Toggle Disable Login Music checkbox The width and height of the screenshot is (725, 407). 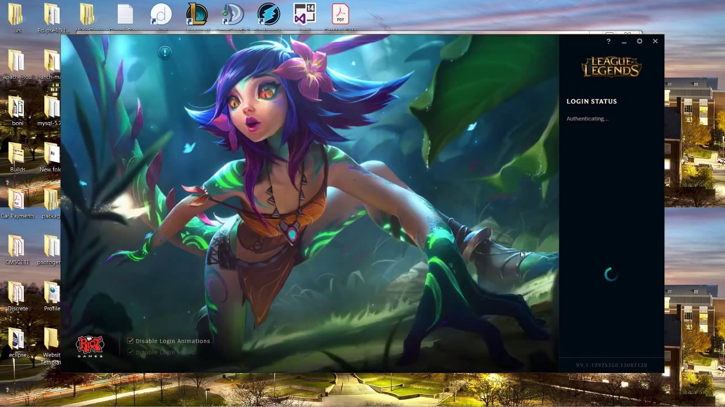(131, 352)
